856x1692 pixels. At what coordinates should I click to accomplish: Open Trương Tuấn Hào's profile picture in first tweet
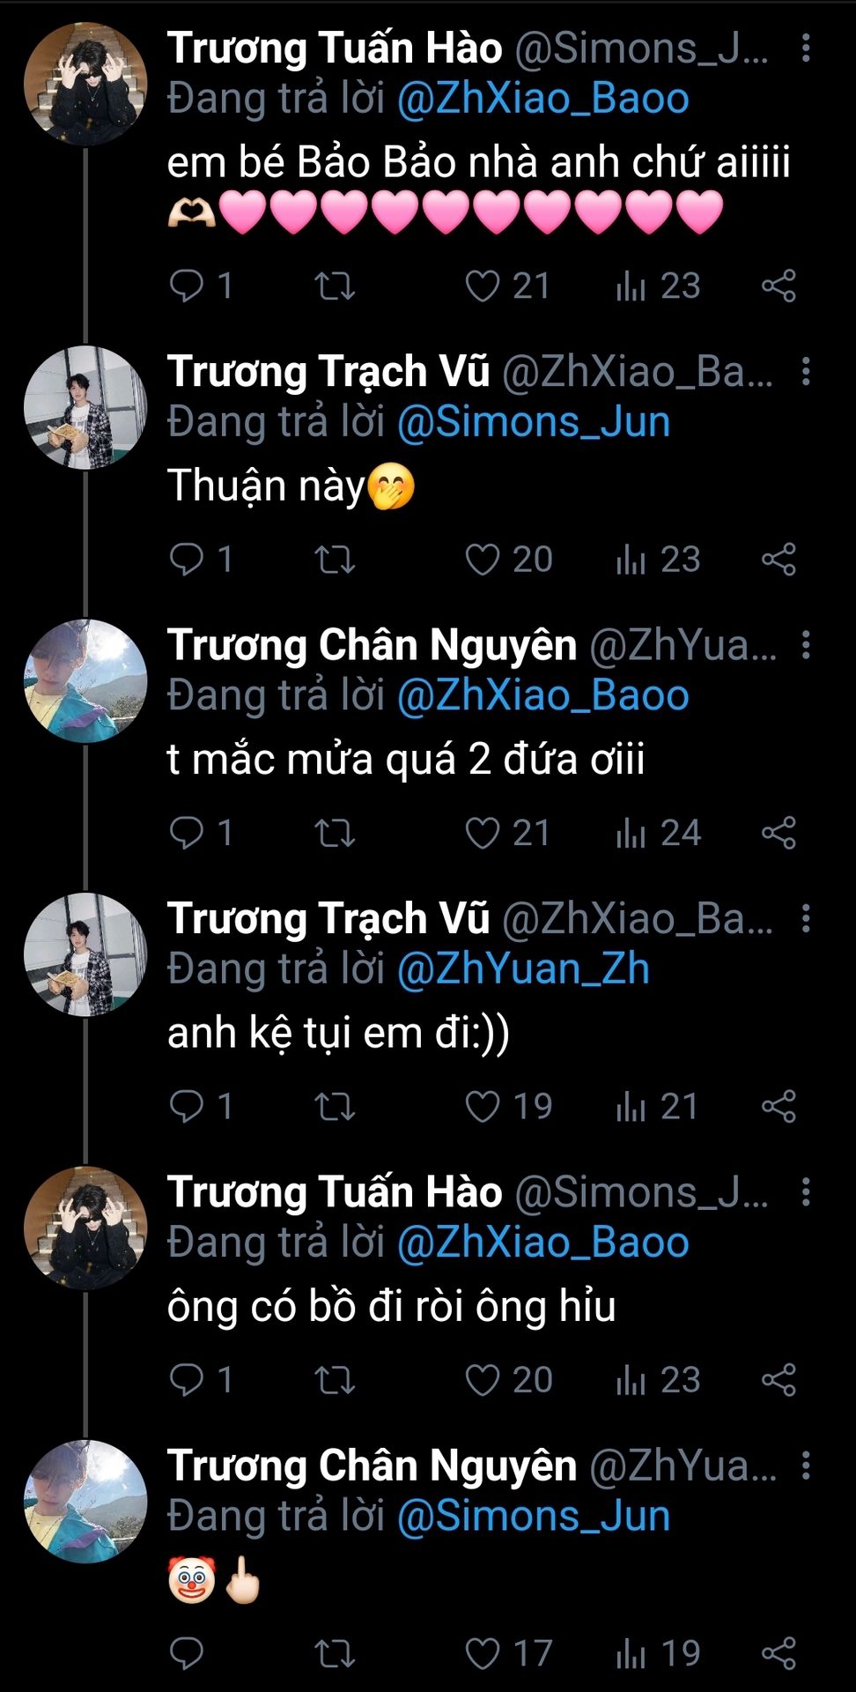pos(85,84)
